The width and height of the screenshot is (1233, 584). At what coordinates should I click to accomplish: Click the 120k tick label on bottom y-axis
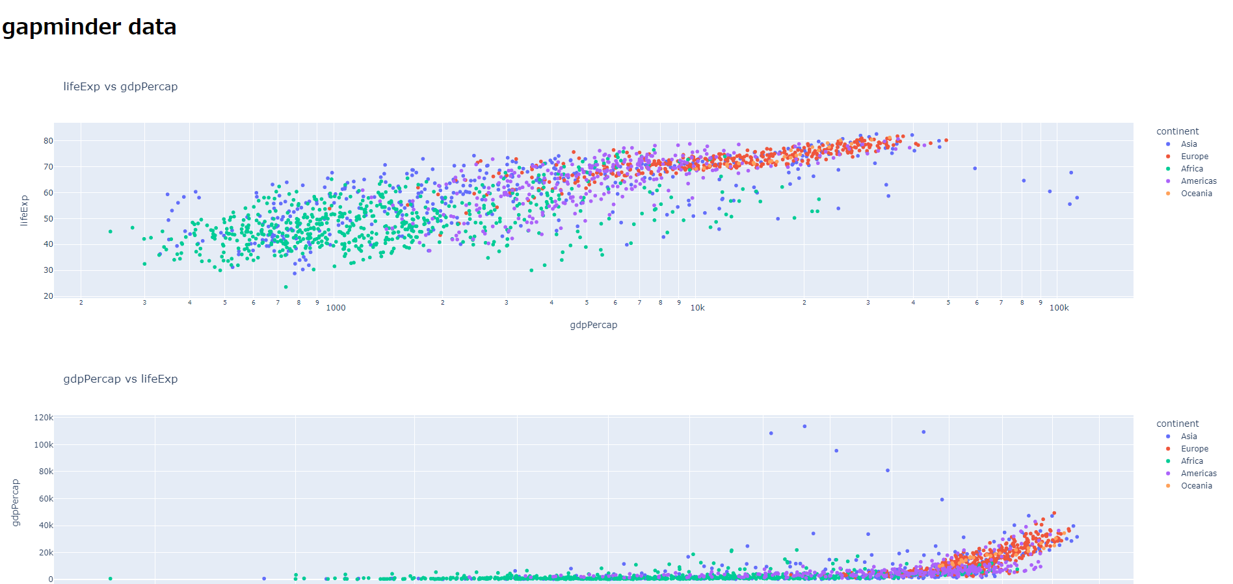click(x=44, y=418)
